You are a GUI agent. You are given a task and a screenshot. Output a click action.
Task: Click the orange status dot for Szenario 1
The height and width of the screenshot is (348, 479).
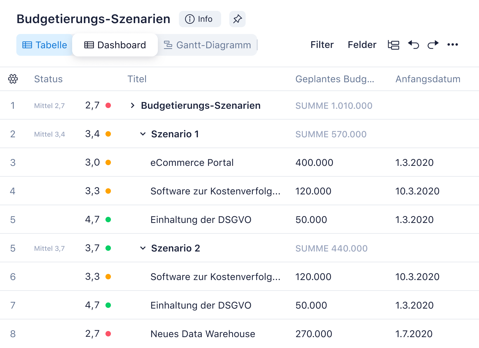click(108, 134)
